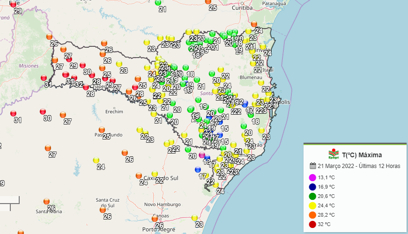
Task: Click the green marker labeled 18 near Florianópolis
Action: tap(251, 115)
